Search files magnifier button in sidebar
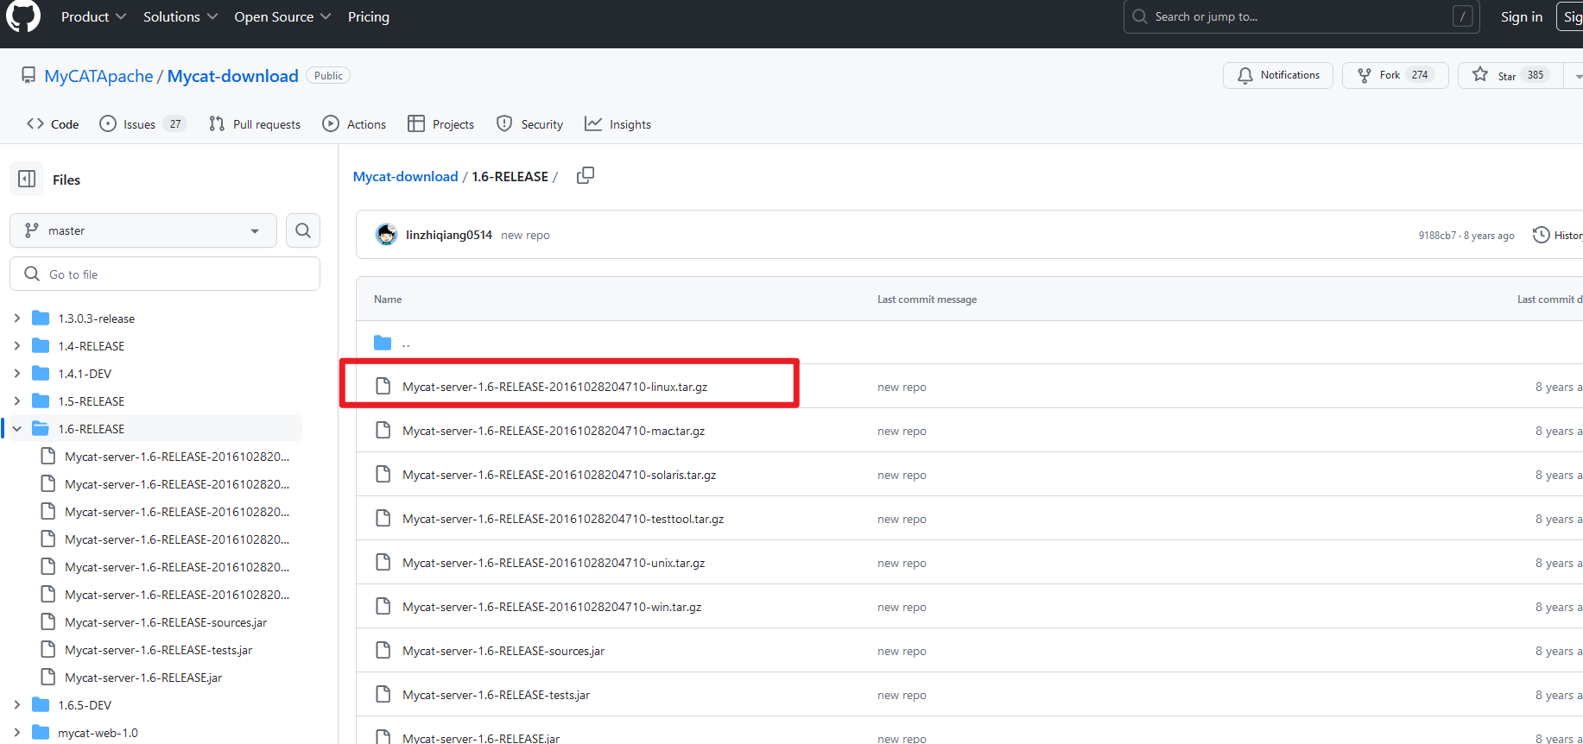 point(303,230)
